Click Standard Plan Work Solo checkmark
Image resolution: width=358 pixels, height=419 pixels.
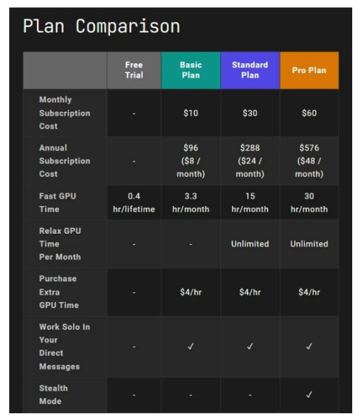pyautogui.click(x=250, y=346)
